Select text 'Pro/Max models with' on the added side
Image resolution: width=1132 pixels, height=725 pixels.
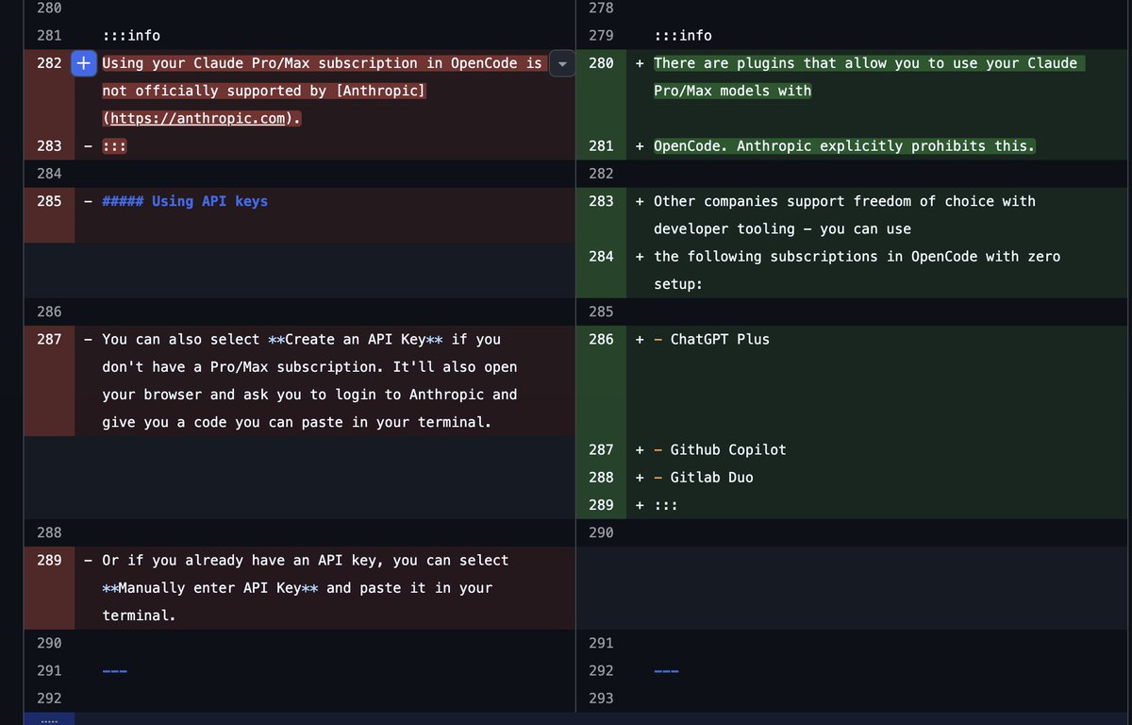732,92
